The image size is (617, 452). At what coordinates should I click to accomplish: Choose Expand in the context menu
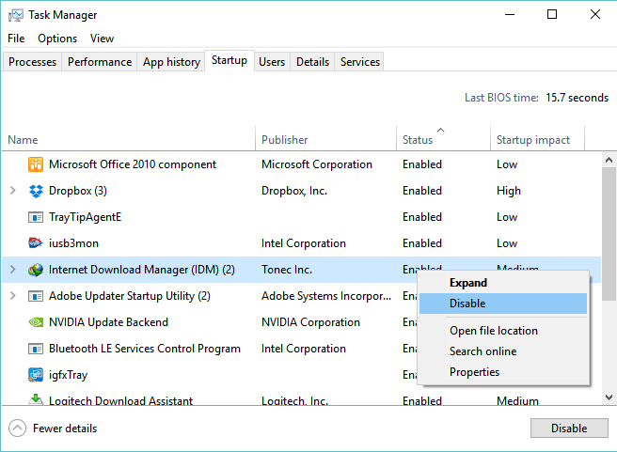pos(503,283)
